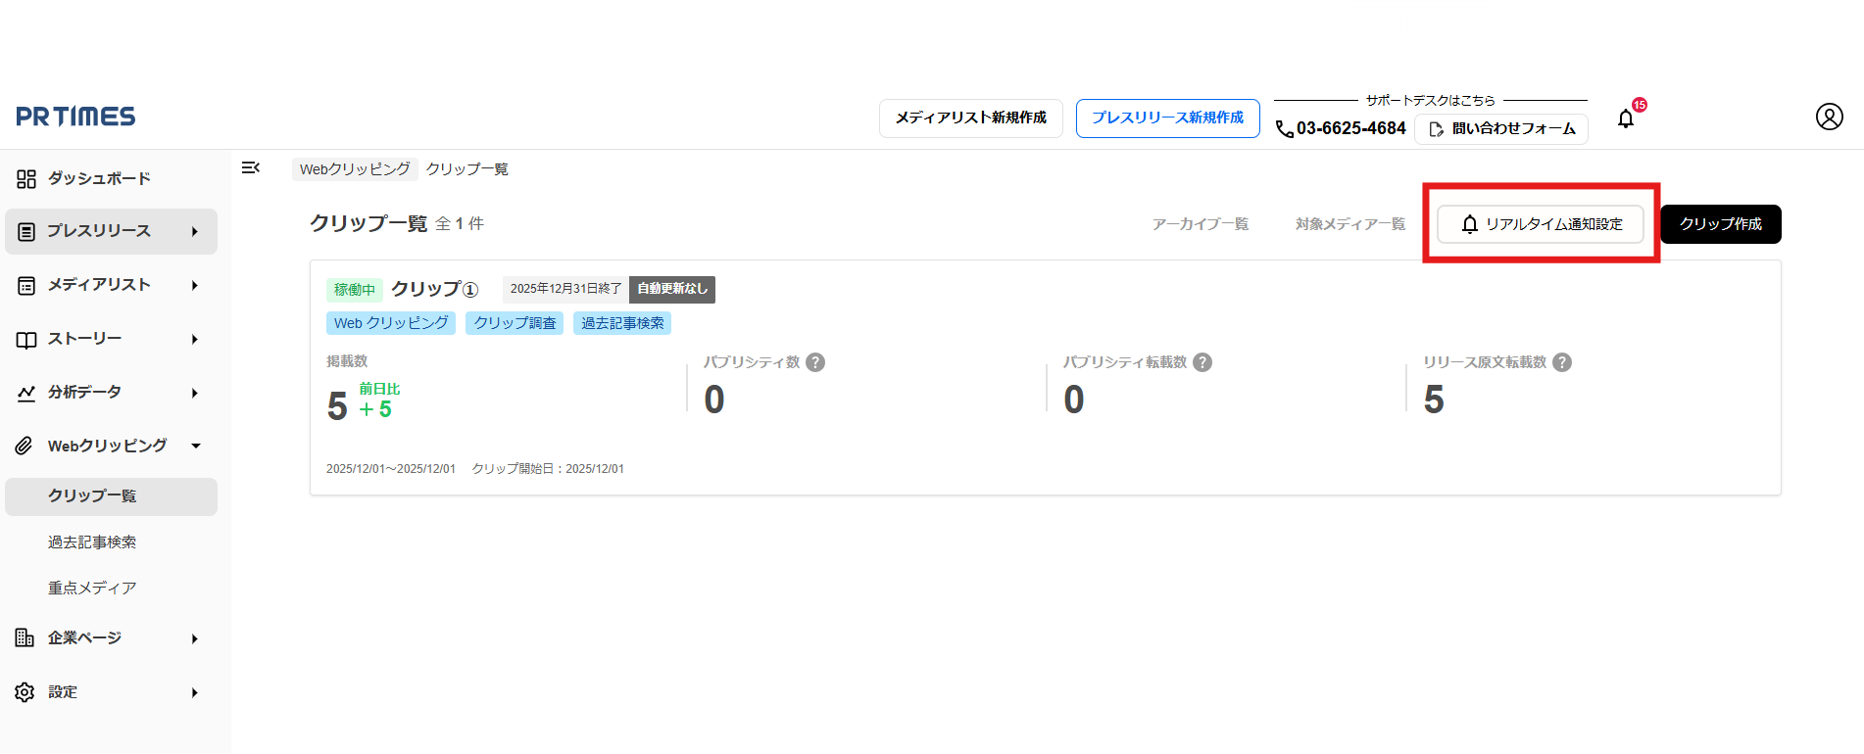
Task: Open ダッシュボード in the sidebar
Action: pyautogui.click(x=99, y=178)
